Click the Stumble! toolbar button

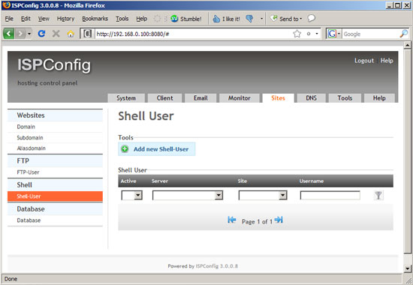tap(186, 19)
